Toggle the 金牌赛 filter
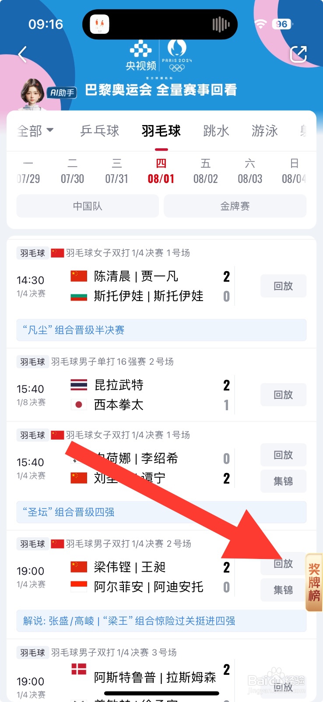This screenshot has height=702, width=323. point(235,206)
